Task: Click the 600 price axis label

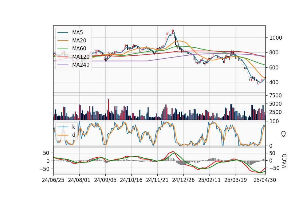Action: tap(274, 68)
